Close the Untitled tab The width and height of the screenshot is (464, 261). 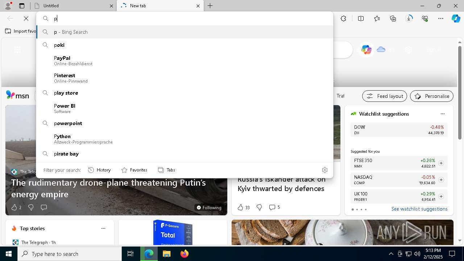(x=111, y=6)
